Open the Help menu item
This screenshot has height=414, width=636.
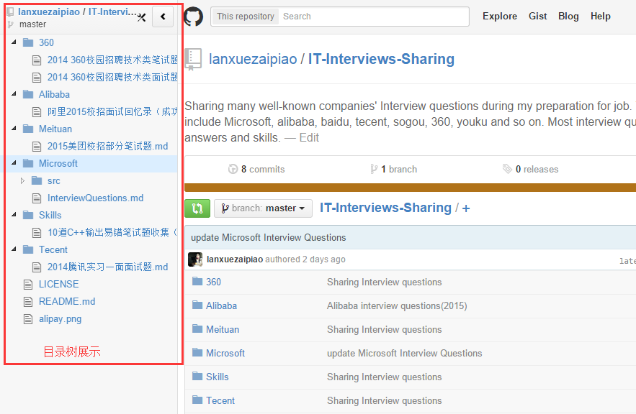pos(600,17)
